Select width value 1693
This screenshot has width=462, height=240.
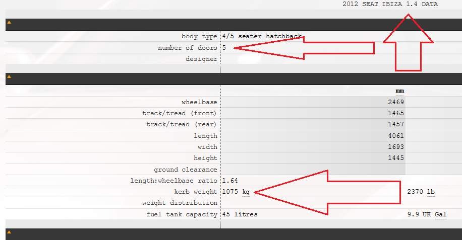tap(396, 146)
